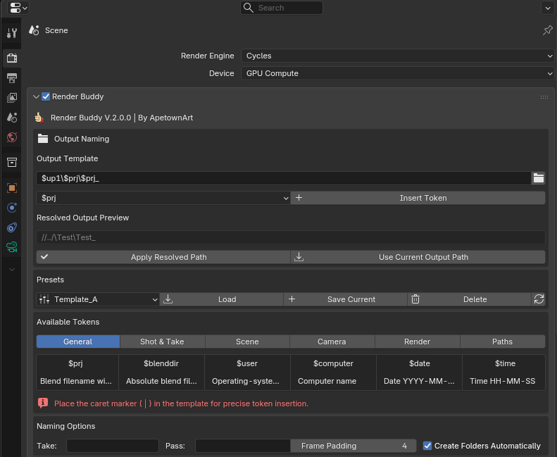This screenshot has width=557, height=457.
Task: Click the Output Naming folder icon
Action: coord(43,139)
